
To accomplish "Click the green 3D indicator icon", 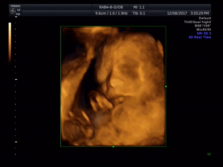I will pyautogui.click(x=209, y=154).
